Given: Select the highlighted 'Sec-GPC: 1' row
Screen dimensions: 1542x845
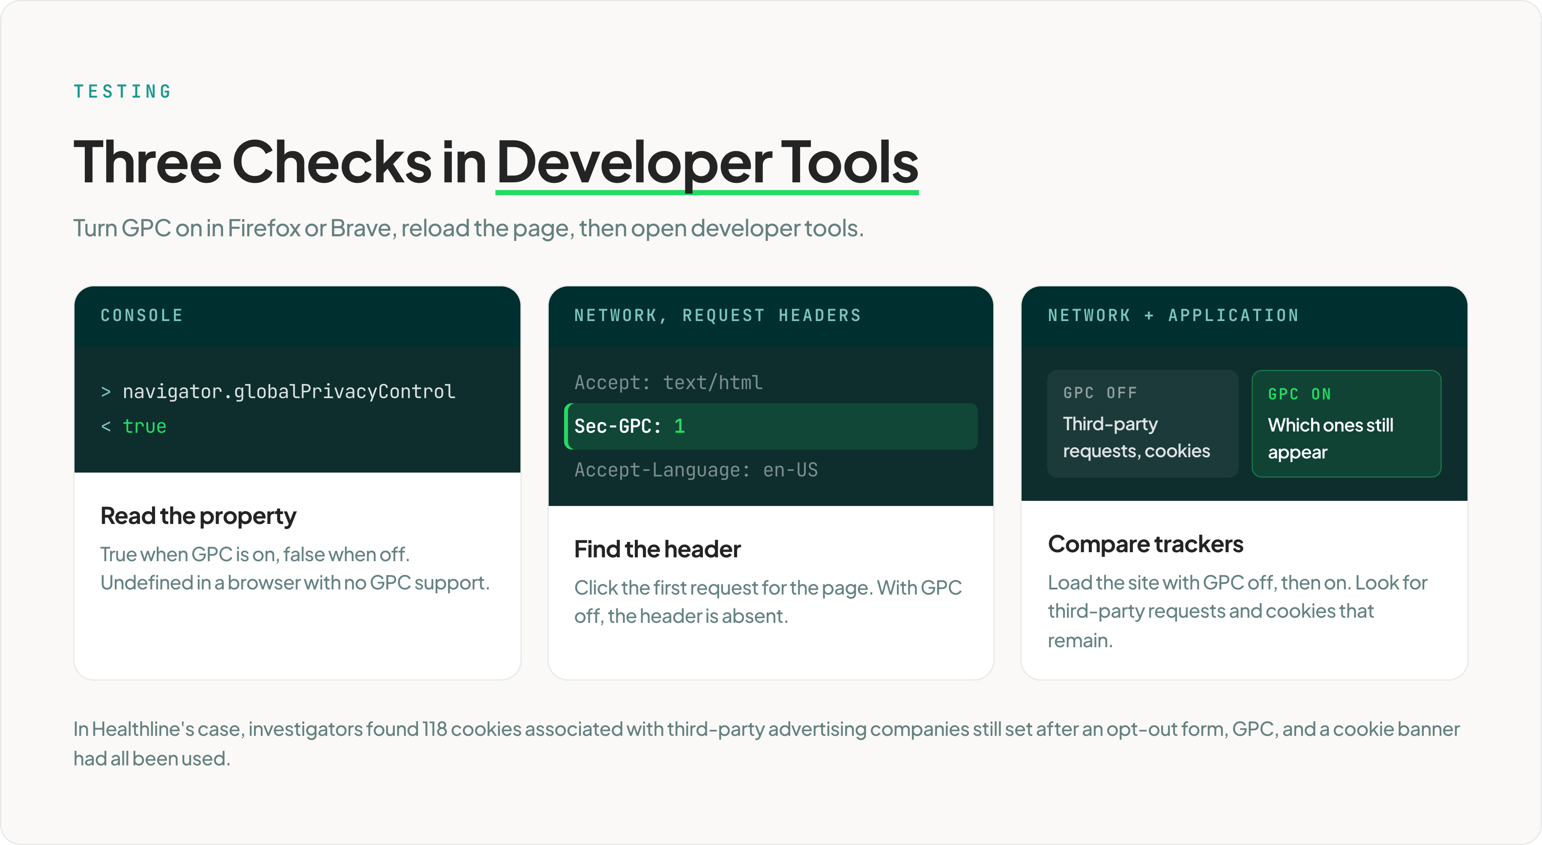Looking at the screenshot, I should pos(771,426).
